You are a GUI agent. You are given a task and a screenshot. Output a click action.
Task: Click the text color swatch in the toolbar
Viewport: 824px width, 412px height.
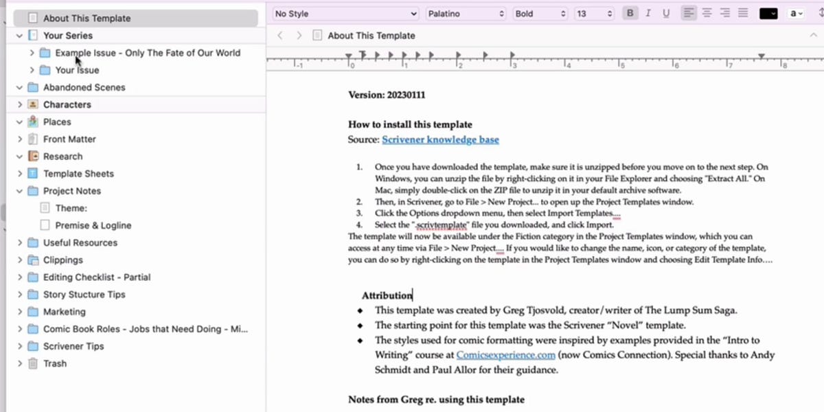[x=768, y=12]
